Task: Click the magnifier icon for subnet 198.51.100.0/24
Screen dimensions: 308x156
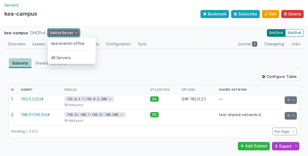Action: tap(289, 116)
